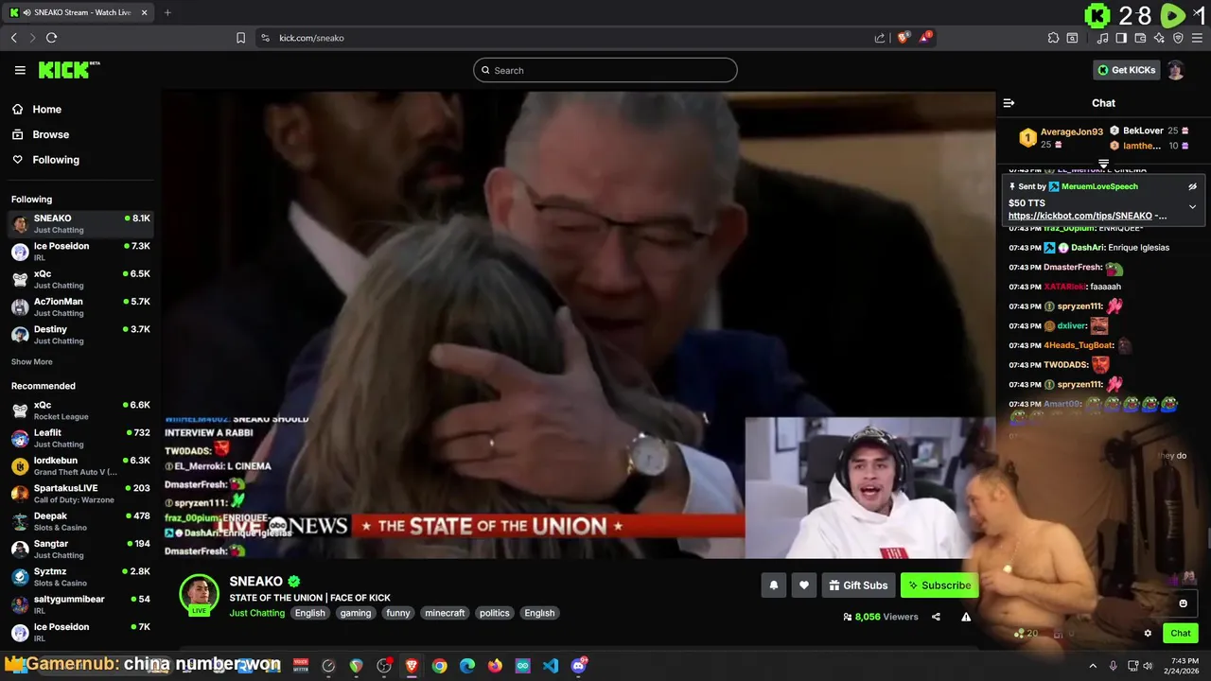The image size is (1211, 681).
Task: Collapse the gift leaderboard handle
Action: pos(1103,165)
